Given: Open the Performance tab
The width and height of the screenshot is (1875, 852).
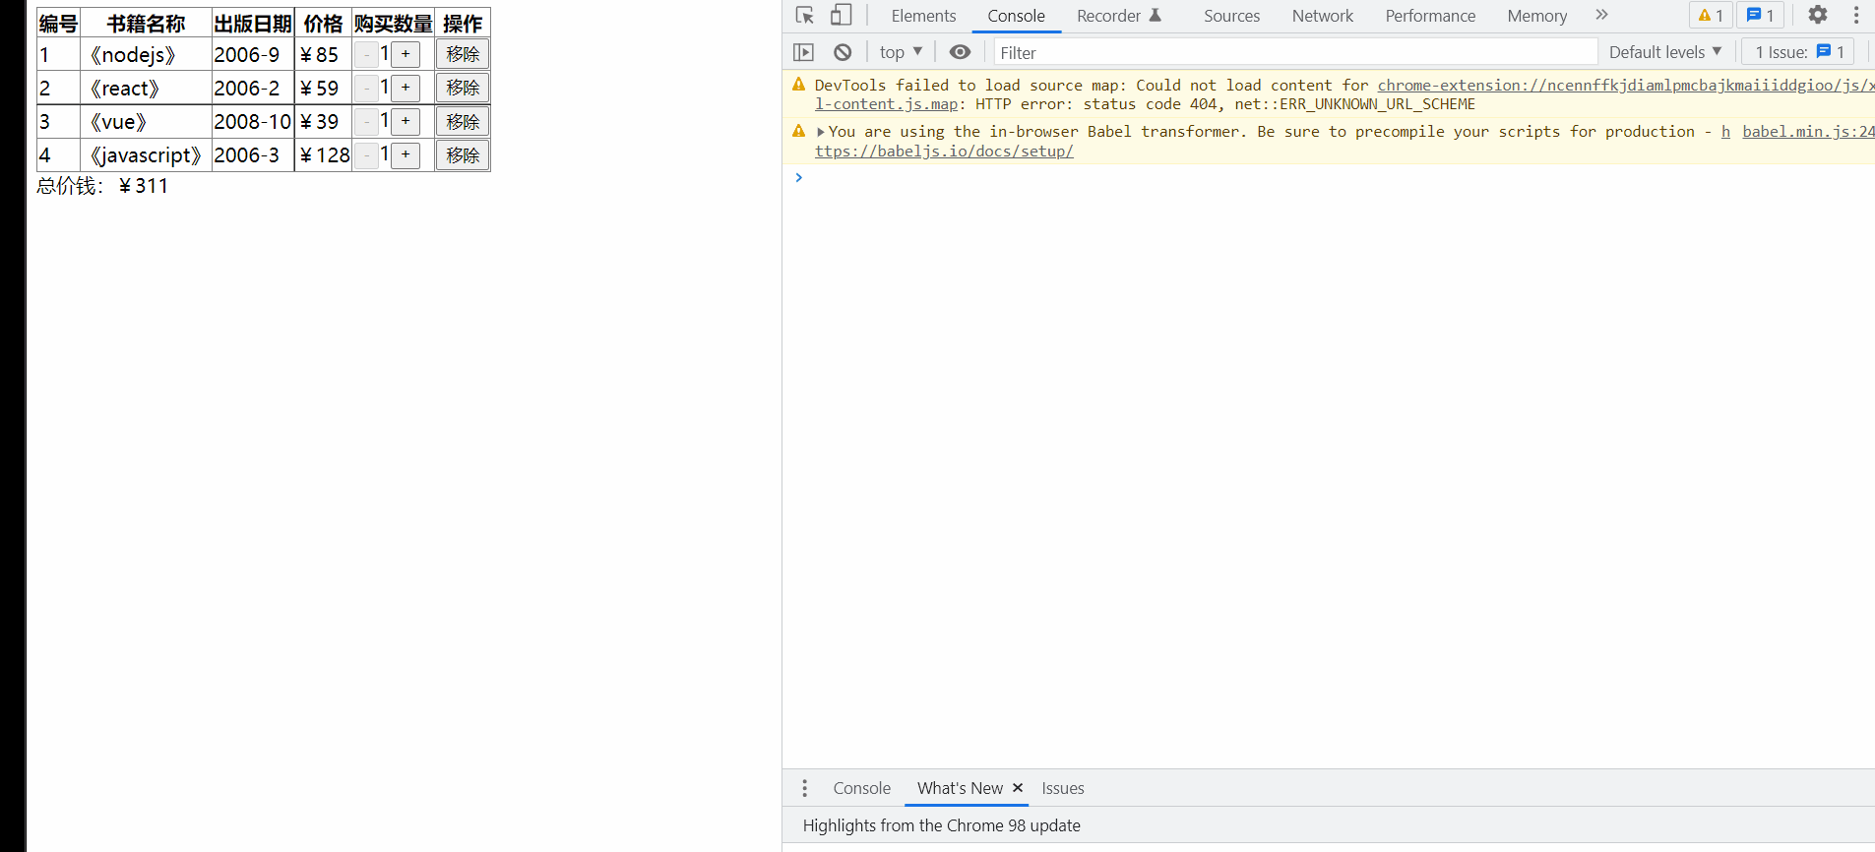Looking at the screenshot, I should click(x=1430, y=16).
